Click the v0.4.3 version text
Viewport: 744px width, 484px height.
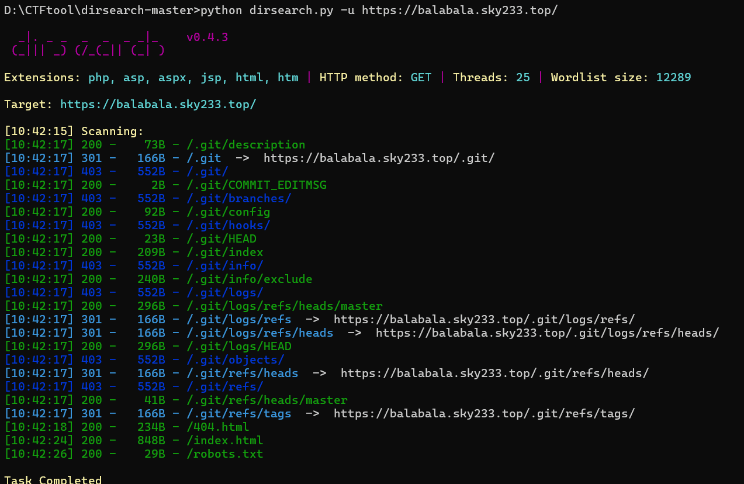207,37
